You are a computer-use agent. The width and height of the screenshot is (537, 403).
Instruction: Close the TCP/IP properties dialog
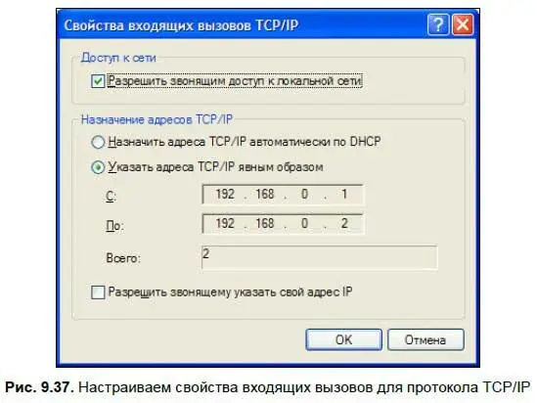(463, 24)
